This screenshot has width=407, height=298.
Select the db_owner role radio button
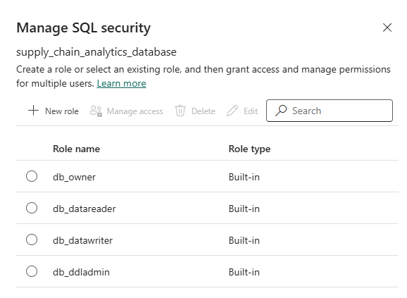pos(32,176)
